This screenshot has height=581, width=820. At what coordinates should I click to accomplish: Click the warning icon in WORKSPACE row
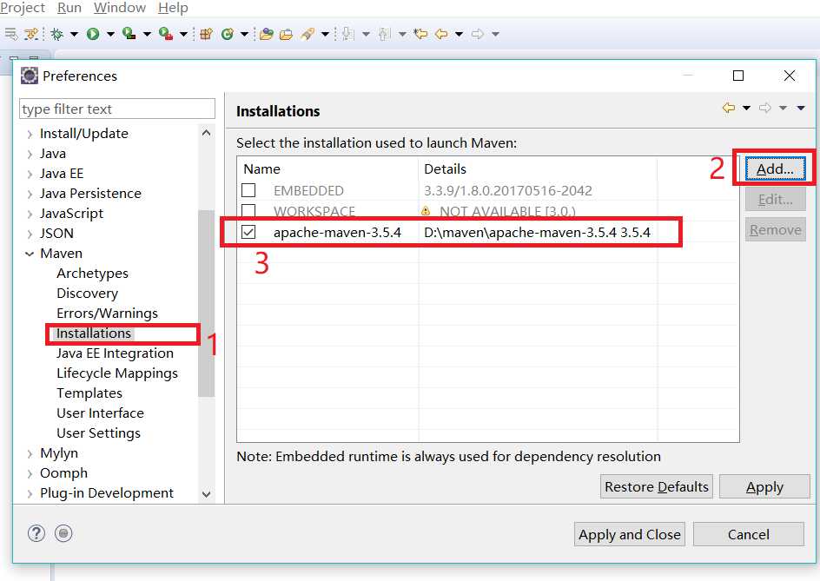point(426,211)
